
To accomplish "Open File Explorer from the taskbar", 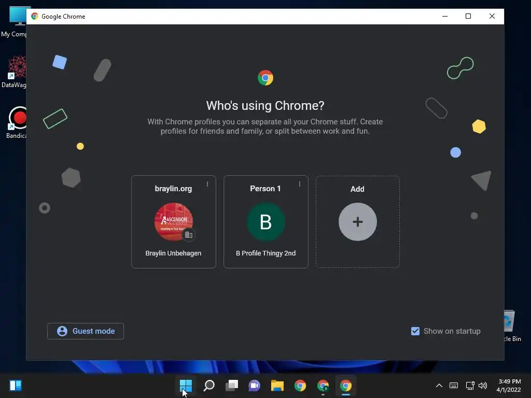I will click(x=277, y=386).
